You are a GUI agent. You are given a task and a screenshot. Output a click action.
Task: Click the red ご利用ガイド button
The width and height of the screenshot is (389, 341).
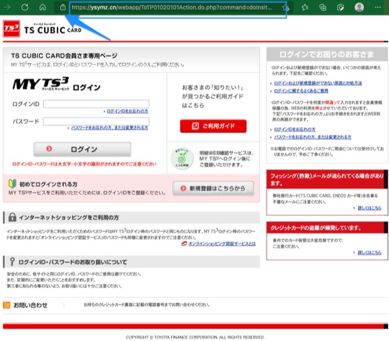point(213,126)
